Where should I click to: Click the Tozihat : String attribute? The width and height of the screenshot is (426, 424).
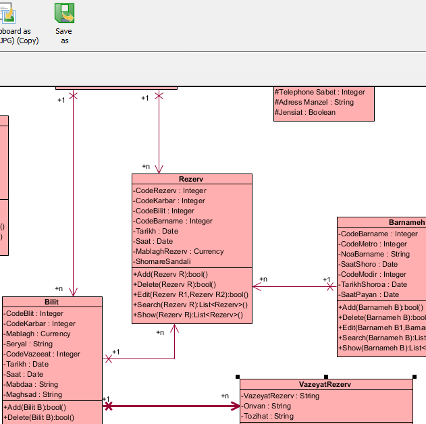pos(267,416)
